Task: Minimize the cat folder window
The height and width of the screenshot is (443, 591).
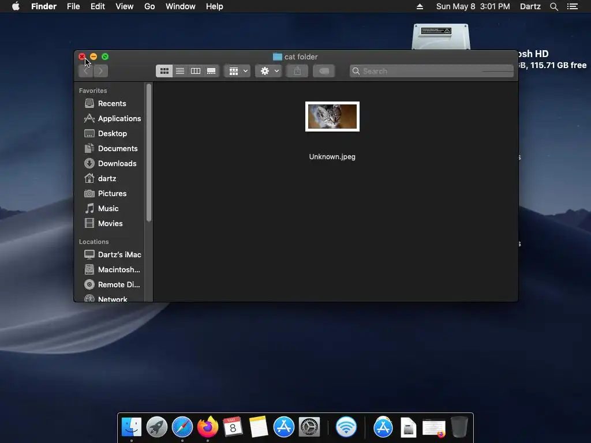Action: [x=93, y=57]
